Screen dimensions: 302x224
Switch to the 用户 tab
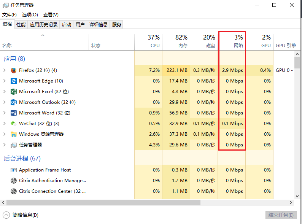coord(80,25)
